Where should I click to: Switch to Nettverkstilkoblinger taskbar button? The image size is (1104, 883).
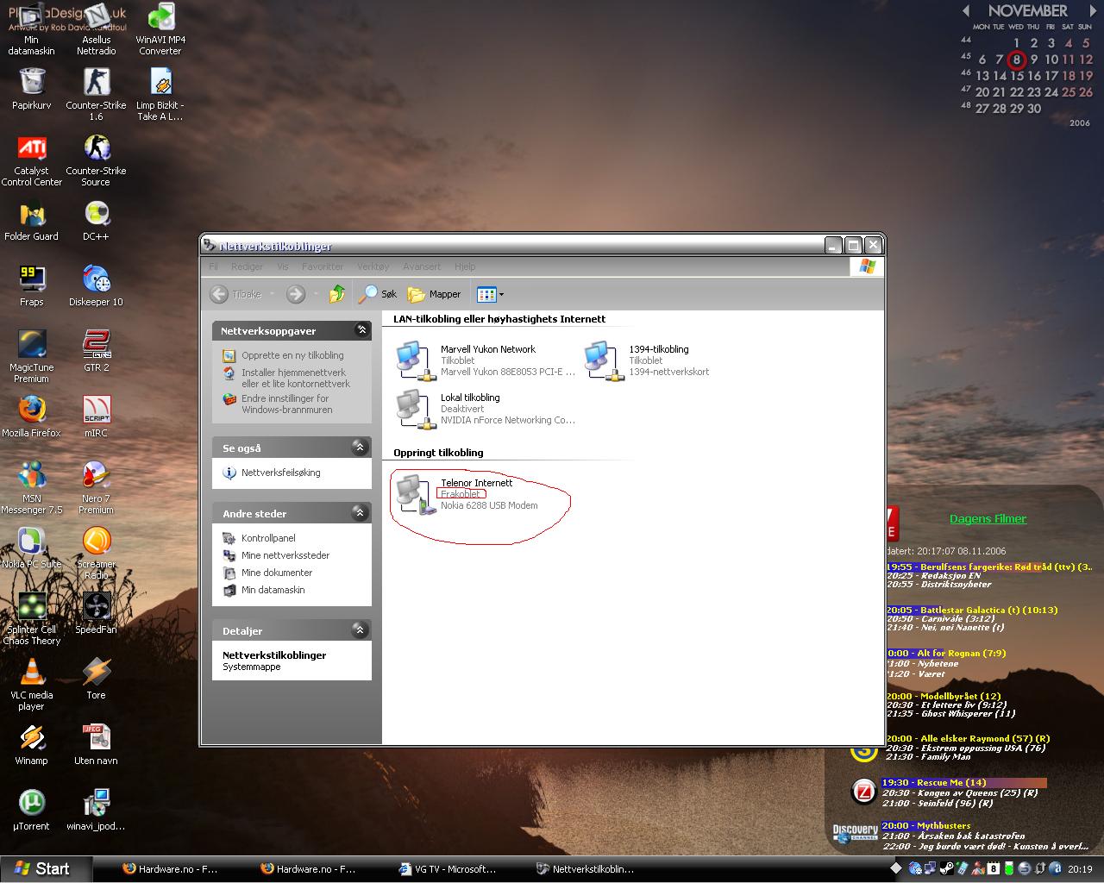[x=586, y=869]
